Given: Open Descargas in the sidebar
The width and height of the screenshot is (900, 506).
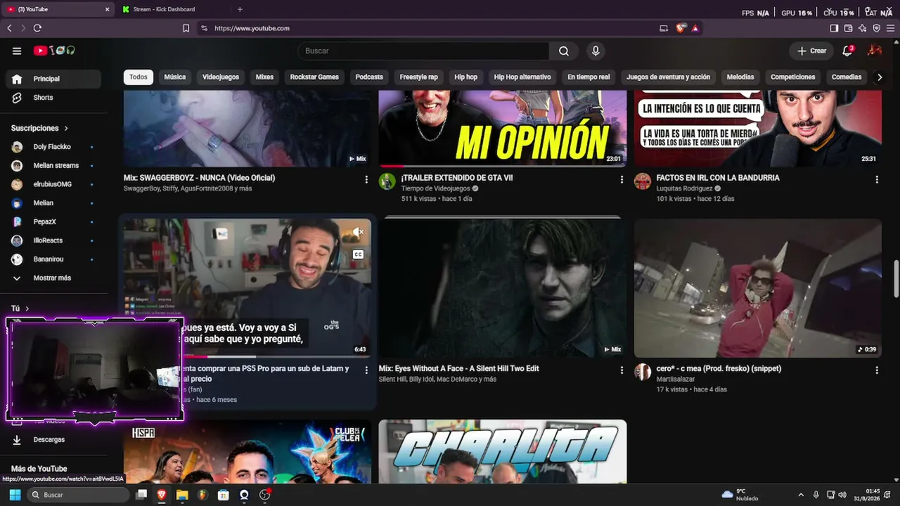Looking at the screenshot, I should pyautogui.click(x=54, y=440).
